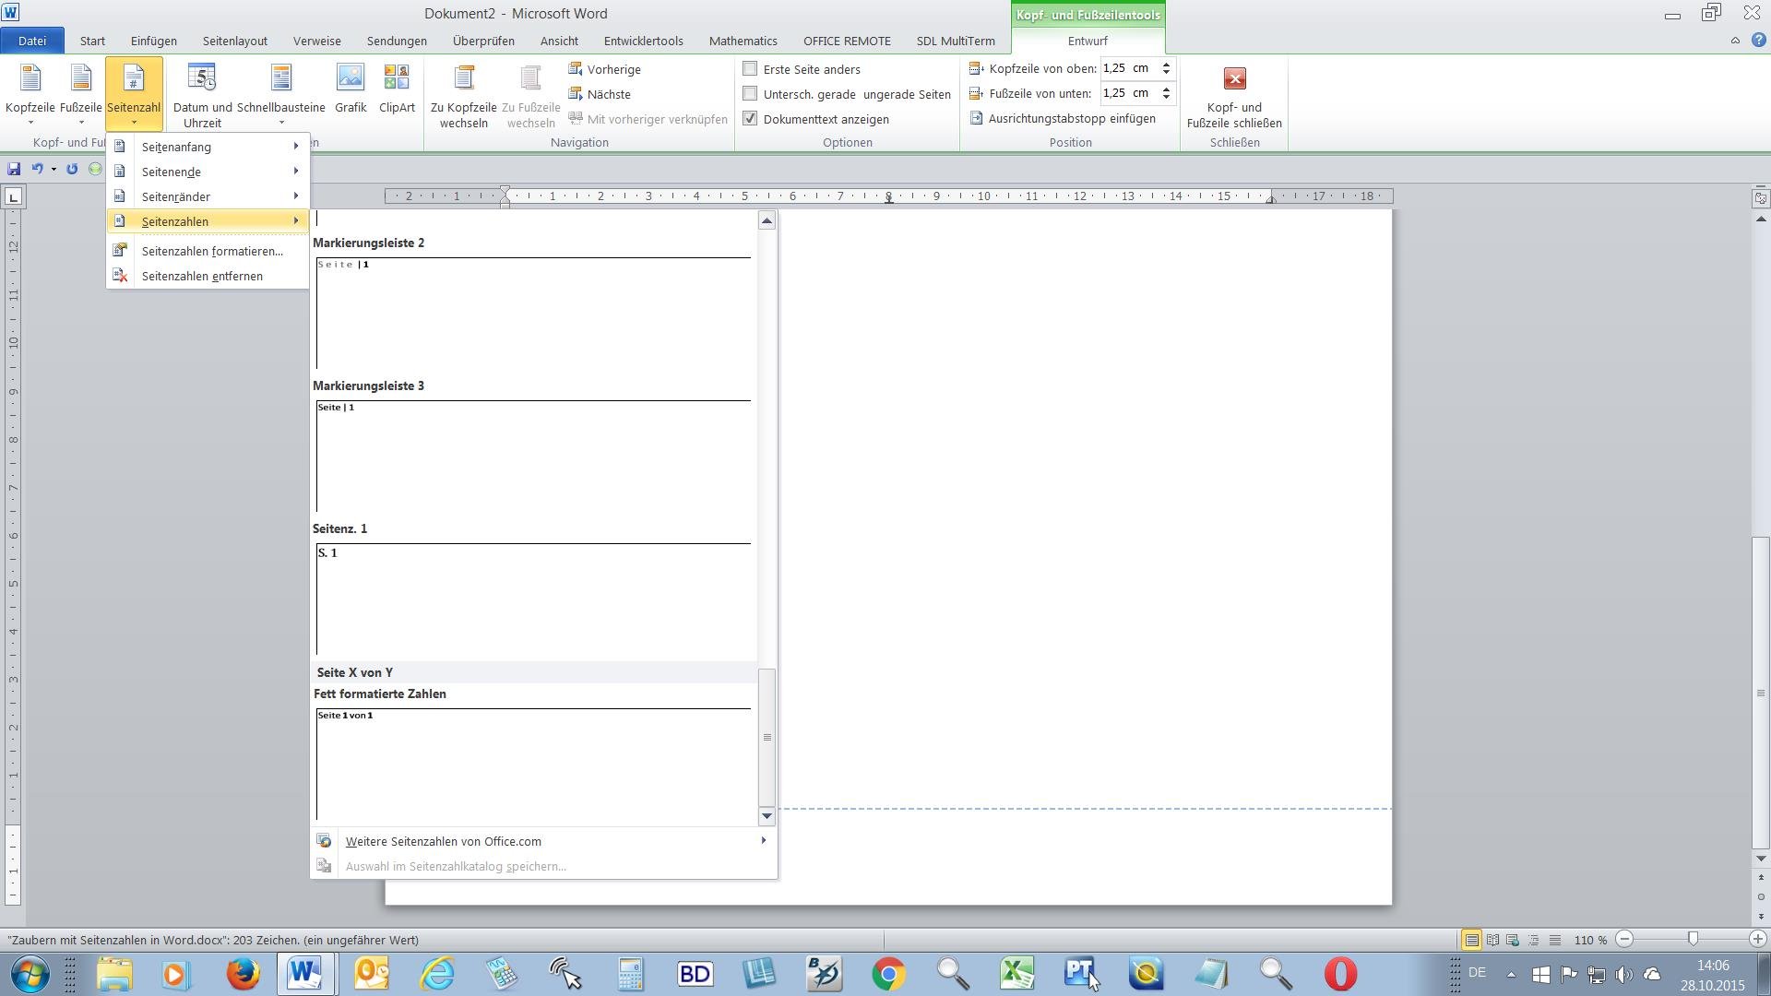Click the Windows Start button
Viewport: 1771px width, 996px height.
click(x=30, y=974)
